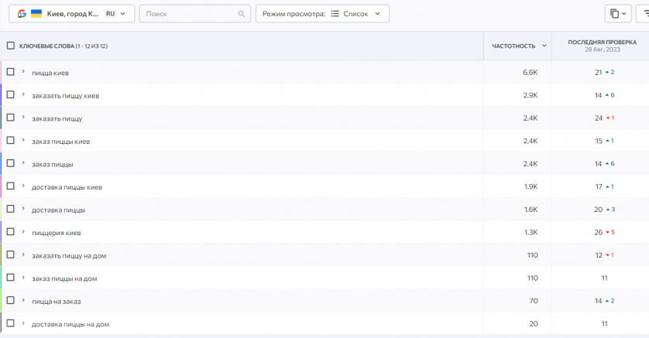Check the доставка пиццы row checkbox

[x=11, y=209]
